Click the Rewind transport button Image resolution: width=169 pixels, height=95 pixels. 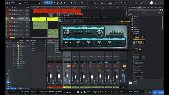(x=67, y=92)
